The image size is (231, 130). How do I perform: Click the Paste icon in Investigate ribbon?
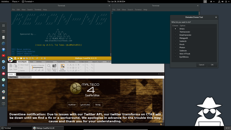[15, 66]
